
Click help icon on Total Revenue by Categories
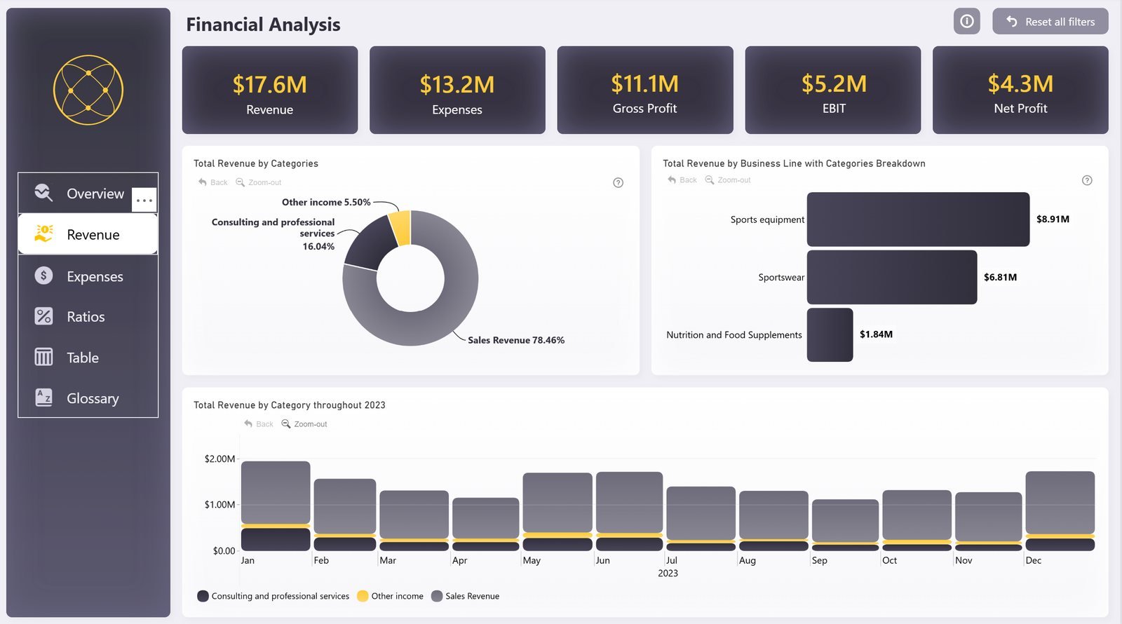618,183
